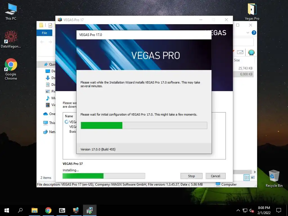This screenshot has width=288, height=216.
Task: Select Network in Explorer sidebar
Action: 49,132
